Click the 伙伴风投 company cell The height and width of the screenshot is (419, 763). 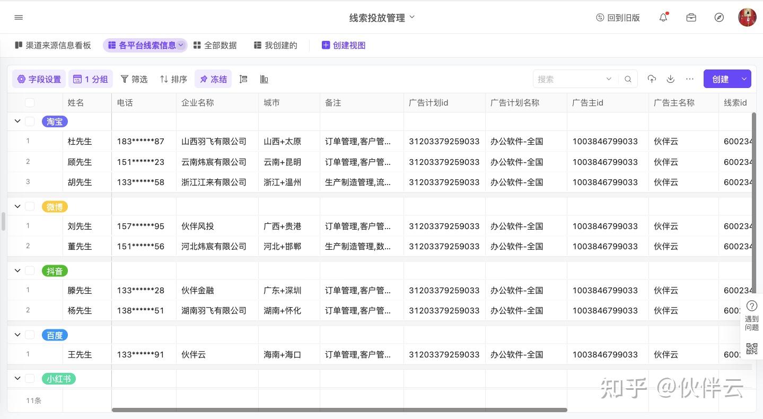pos(217,226)
